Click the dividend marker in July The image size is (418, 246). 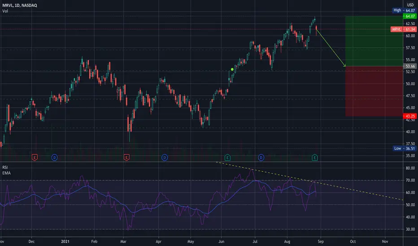click(x=261, y=158)
